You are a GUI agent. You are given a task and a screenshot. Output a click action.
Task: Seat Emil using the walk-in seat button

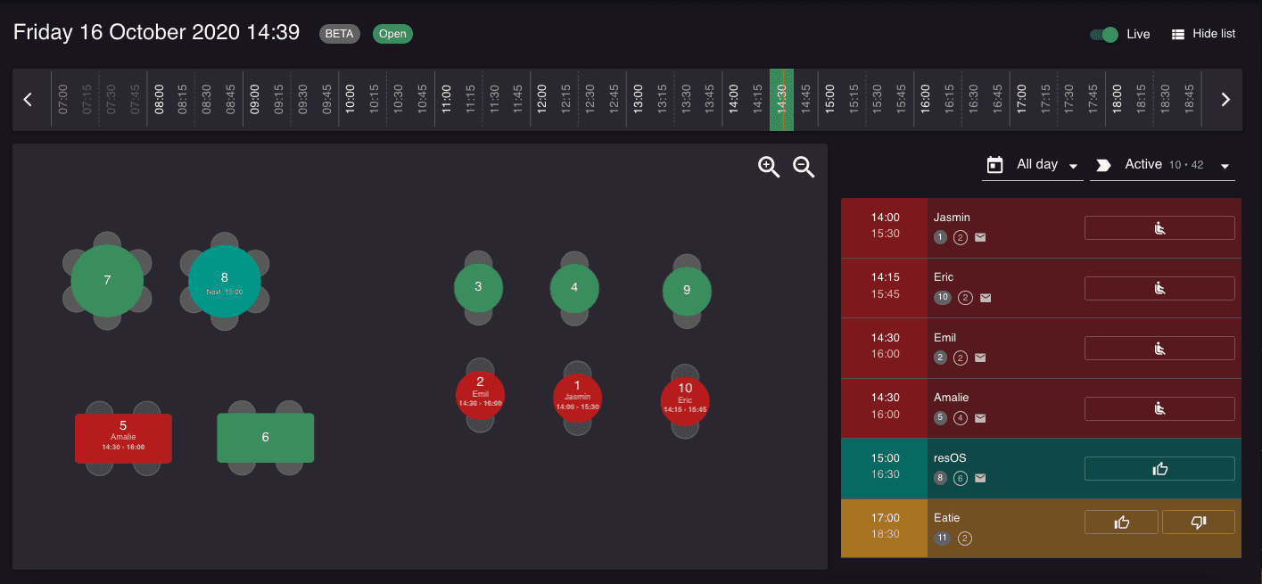[1159, 348]
